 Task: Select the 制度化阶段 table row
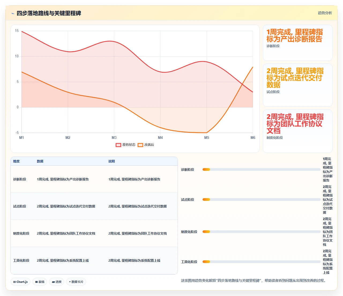(x=94, y=233)
